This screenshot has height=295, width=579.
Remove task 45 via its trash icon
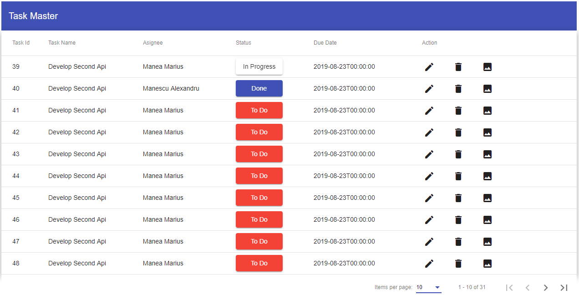point(458,198)
